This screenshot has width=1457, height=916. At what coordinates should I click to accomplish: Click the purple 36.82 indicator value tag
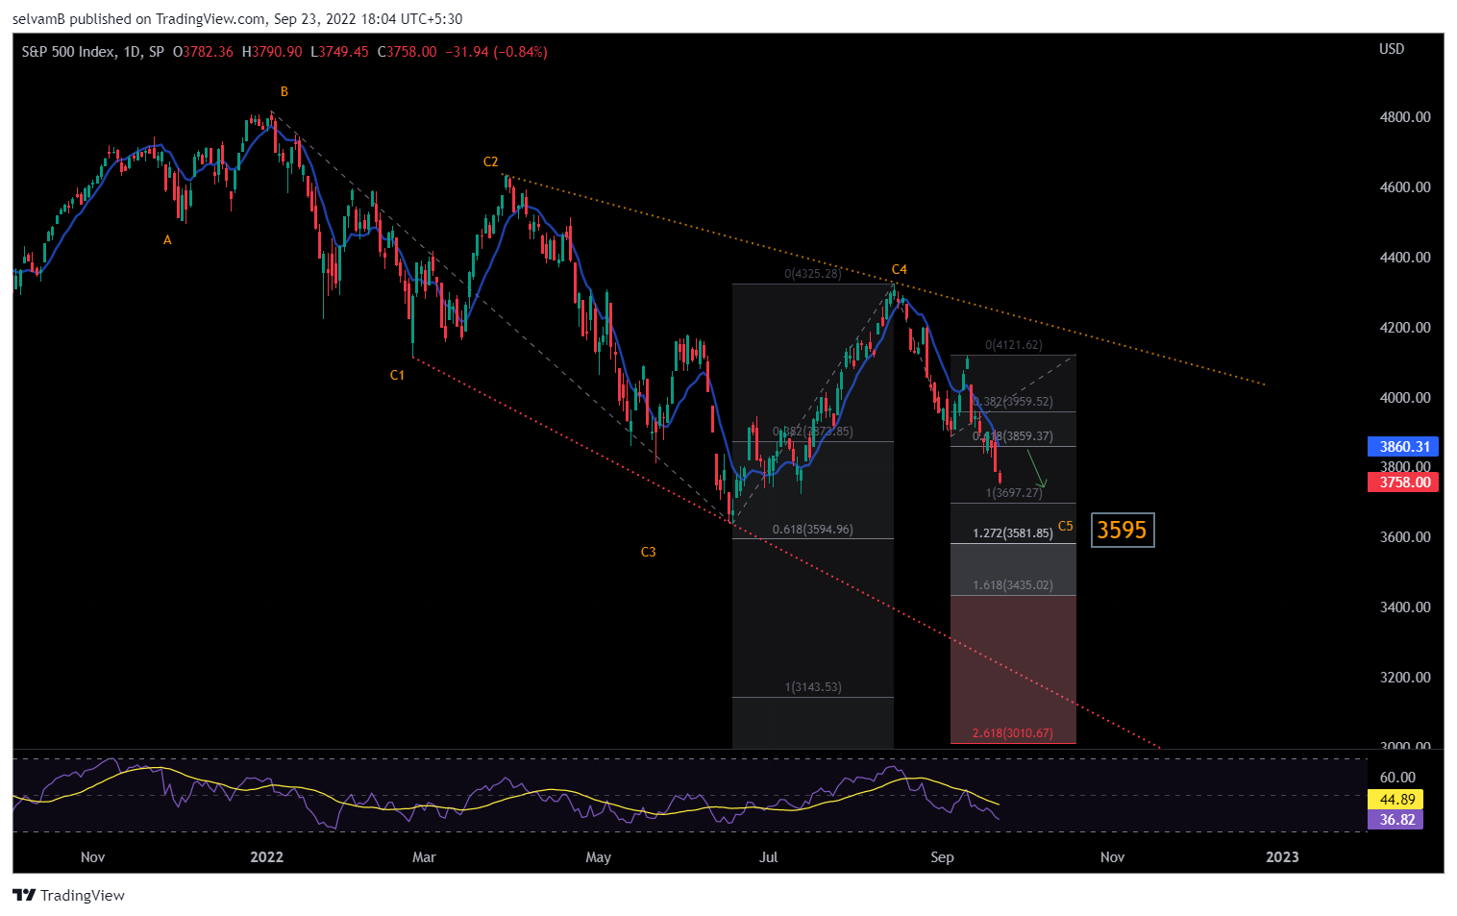click(x=1395, y=820)
